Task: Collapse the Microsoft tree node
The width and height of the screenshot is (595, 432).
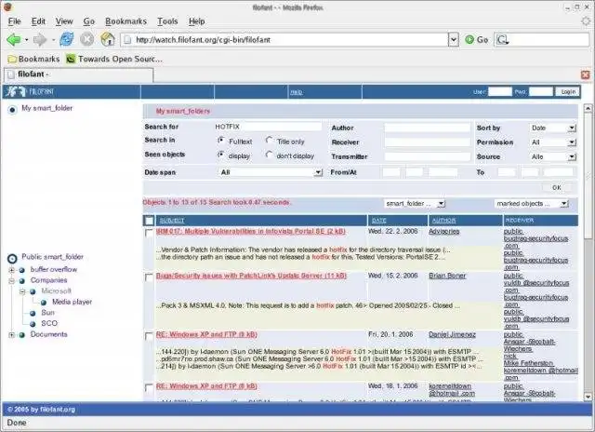Action: (22, 291)
